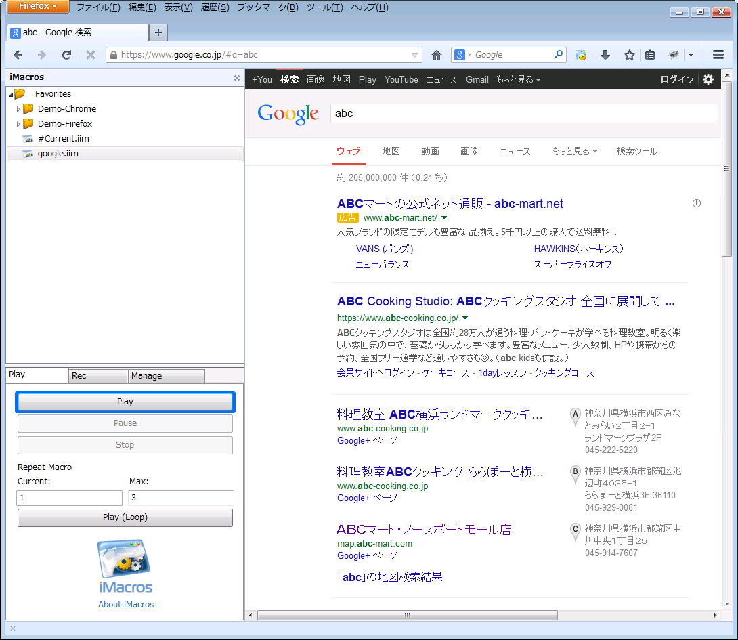Click map marker A for Yokohama Landmark
Image resolution: width=738 pixels, height=640 pixels.
coord(575,417)
